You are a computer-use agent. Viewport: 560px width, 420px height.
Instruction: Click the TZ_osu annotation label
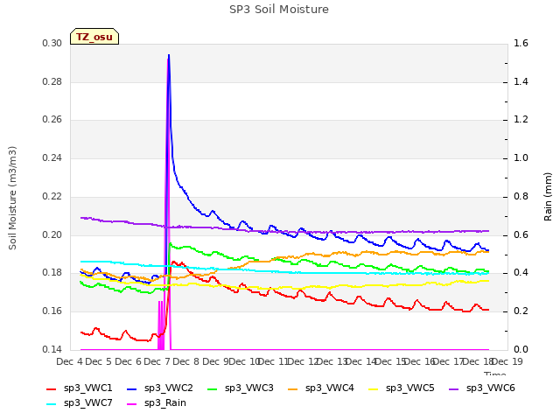(94, 37)
